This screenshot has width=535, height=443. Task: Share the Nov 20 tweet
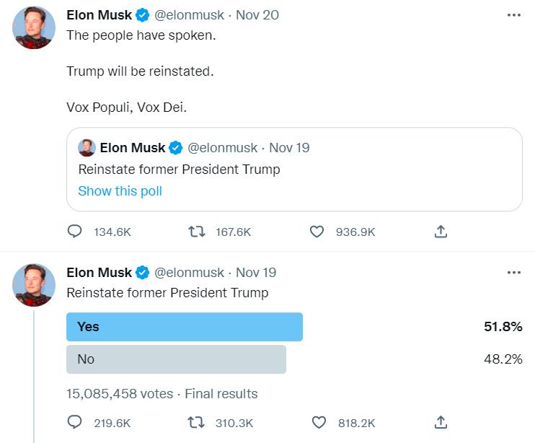441,232
